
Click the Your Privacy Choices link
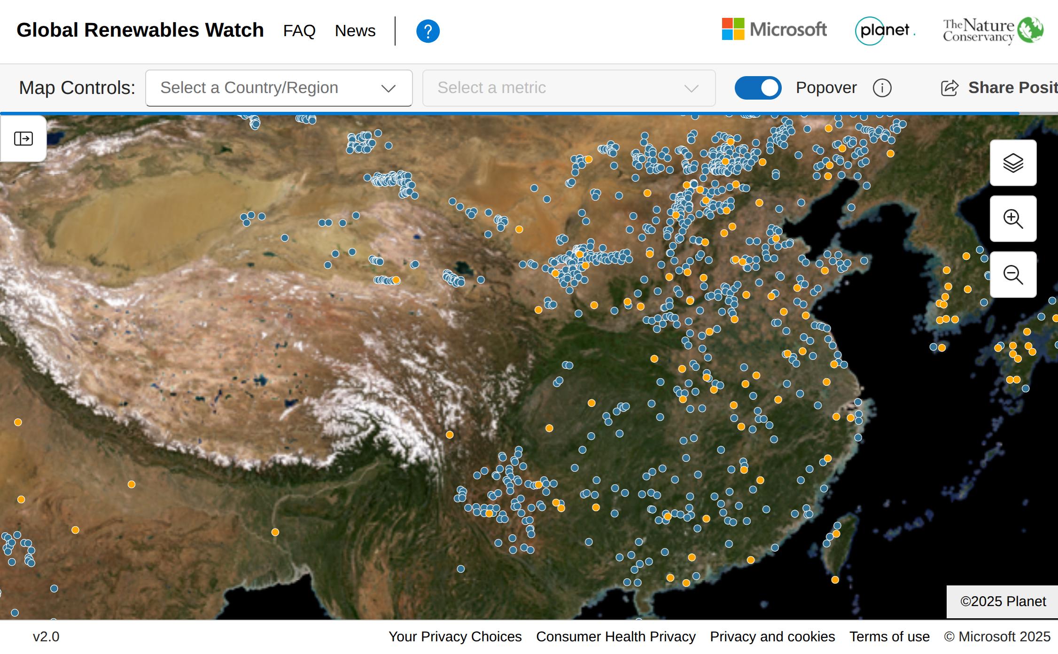coord(455,637)
